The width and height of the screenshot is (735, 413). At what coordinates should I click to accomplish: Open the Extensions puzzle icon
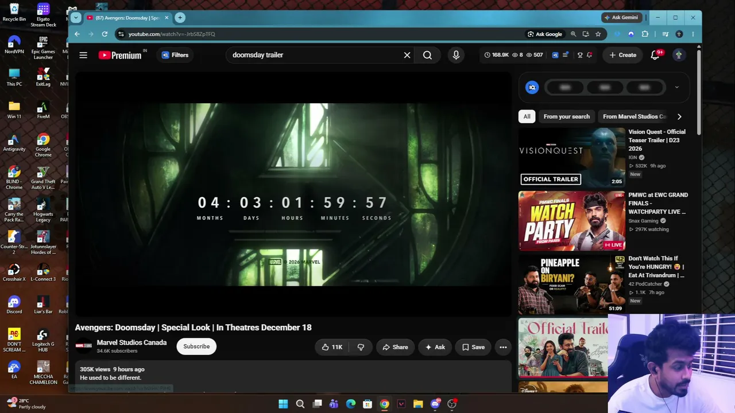pos(645,34)
